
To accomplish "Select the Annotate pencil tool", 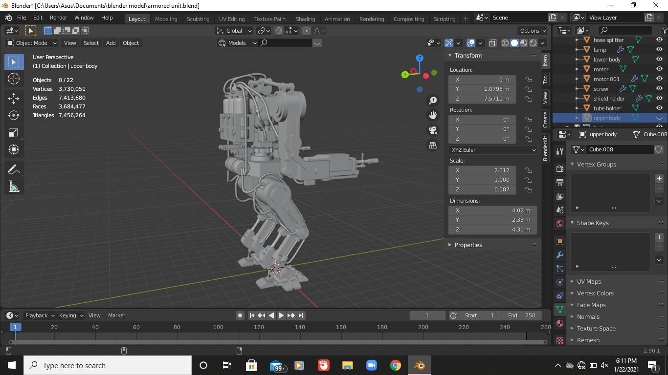I will coord(14,169).
